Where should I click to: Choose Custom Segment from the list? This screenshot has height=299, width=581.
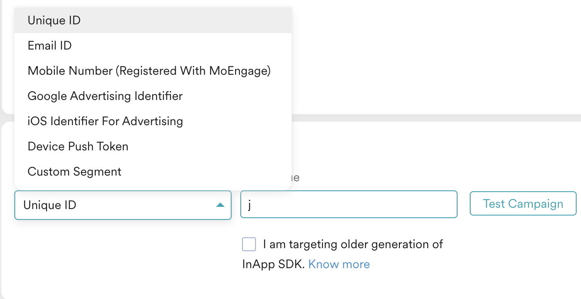pos(74,172)
